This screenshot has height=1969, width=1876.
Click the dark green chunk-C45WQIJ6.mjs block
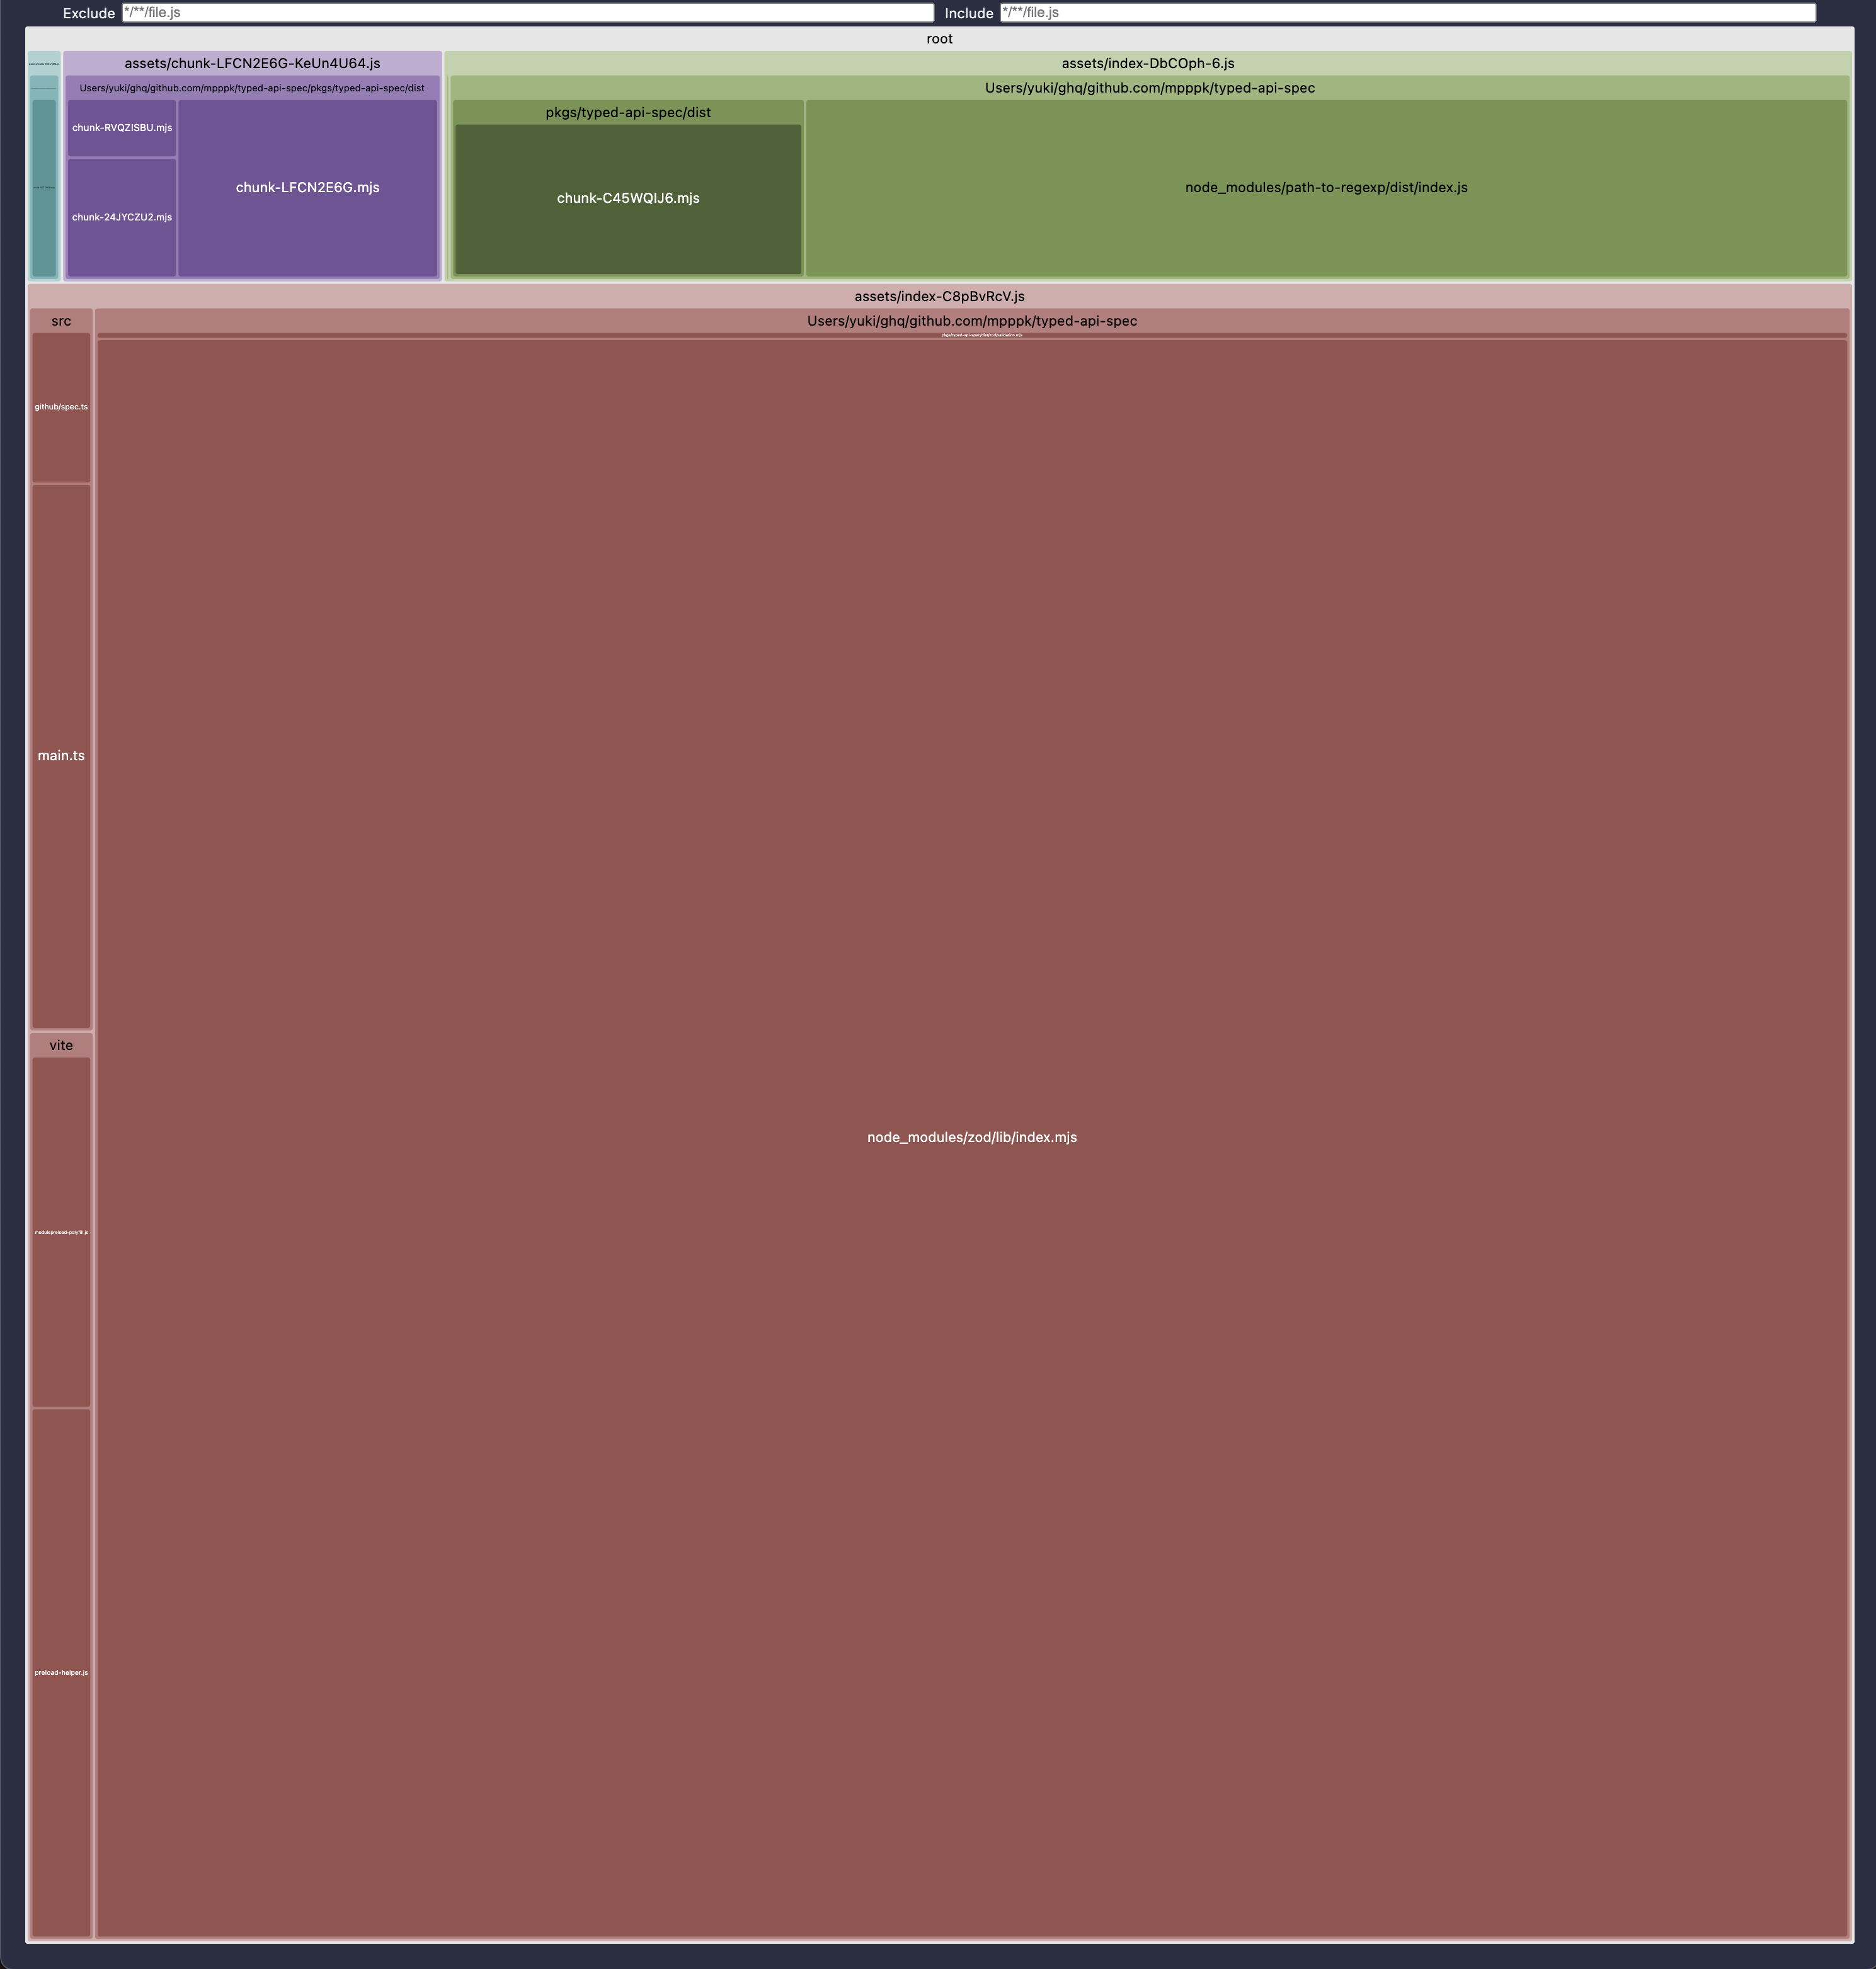tap(628, 198)
